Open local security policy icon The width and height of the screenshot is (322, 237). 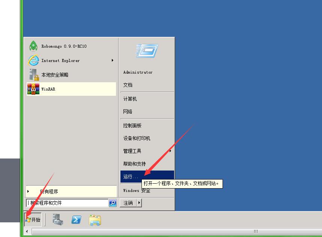tap(33, 75)
